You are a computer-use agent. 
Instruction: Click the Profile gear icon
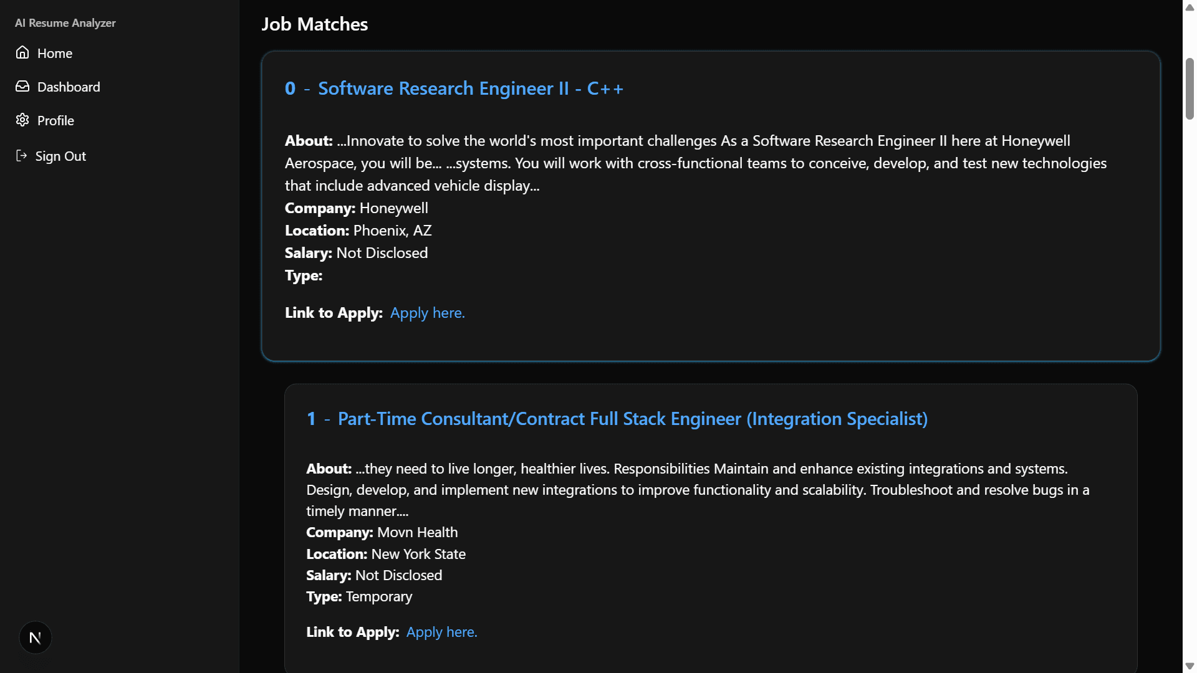coord(22,120)
